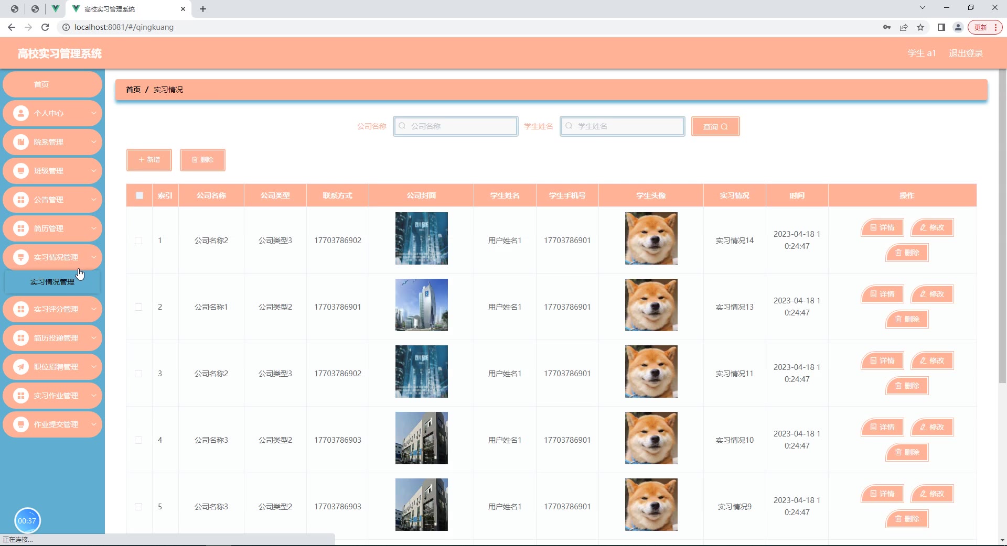Expand the 实习评分管理 menu chevron

(94, 309)
